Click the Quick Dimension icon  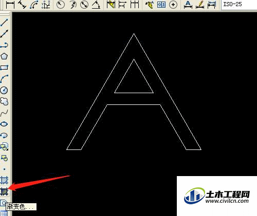coord(111,5)
